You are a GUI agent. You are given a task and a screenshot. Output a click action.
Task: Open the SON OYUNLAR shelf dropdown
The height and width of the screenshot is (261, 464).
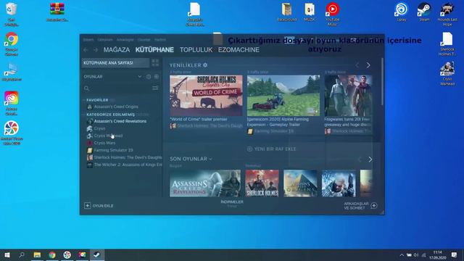[210, 159]
